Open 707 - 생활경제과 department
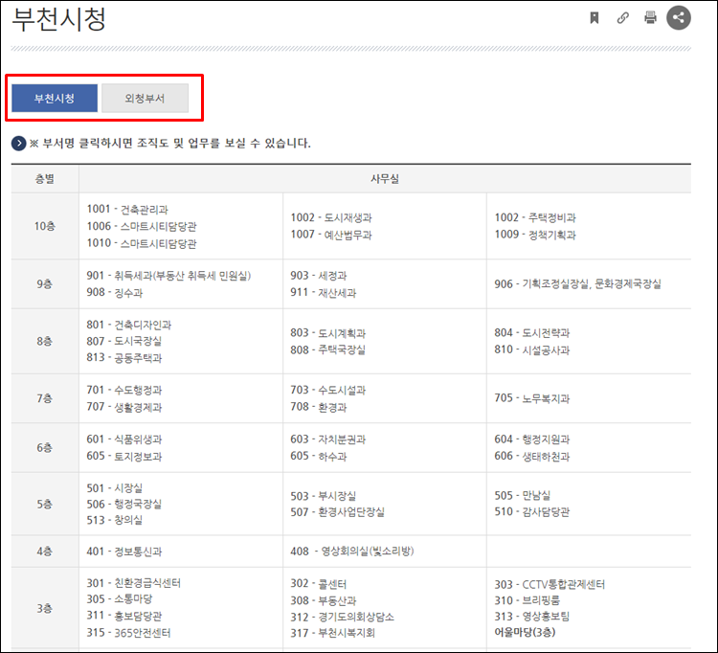The width and height of the screenshot is (718, 653). [x=124, y=407]
